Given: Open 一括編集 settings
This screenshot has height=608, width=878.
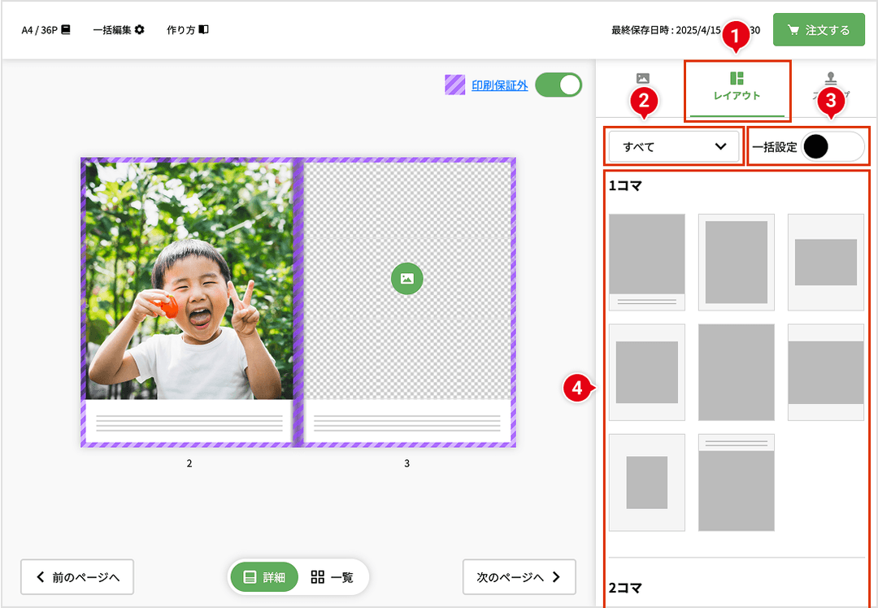Looking at the screenshot, I should tap(119, 30).
